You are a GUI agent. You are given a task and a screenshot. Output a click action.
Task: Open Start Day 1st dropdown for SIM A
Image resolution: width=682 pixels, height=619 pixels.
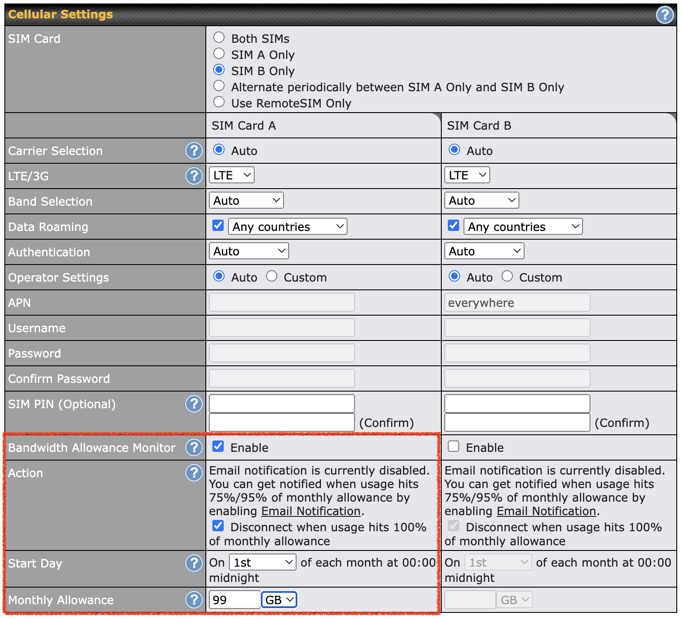coord(263,562)
